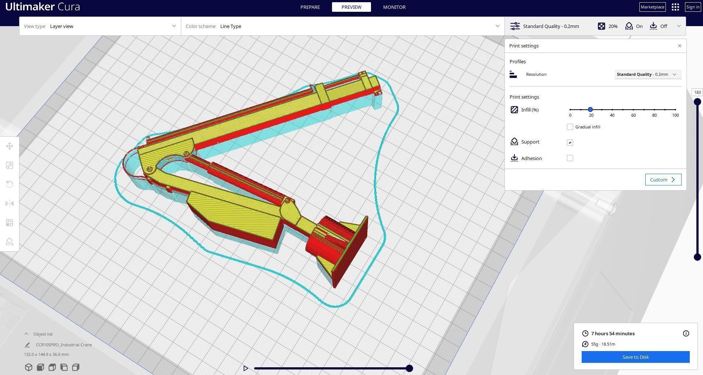Switch to the MONITOR stage

pyautogui.click(x=394, y=7)
